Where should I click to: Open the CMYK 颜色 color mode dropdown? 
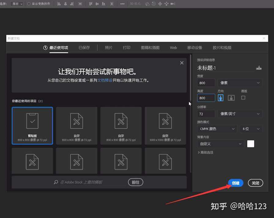click(217, 129)
